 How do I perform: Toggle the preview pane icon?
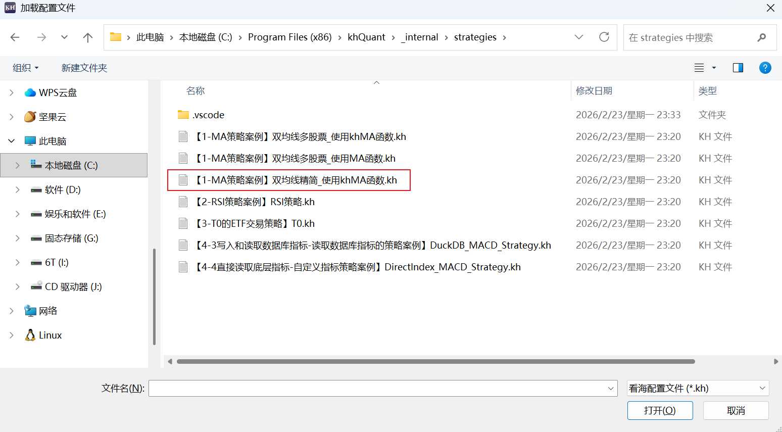[x=738, y=68]
